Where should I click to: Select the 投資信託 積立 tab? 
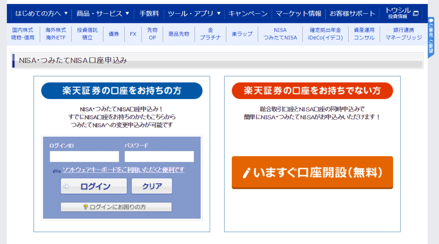pyautogui.click(x=87, y=34)
